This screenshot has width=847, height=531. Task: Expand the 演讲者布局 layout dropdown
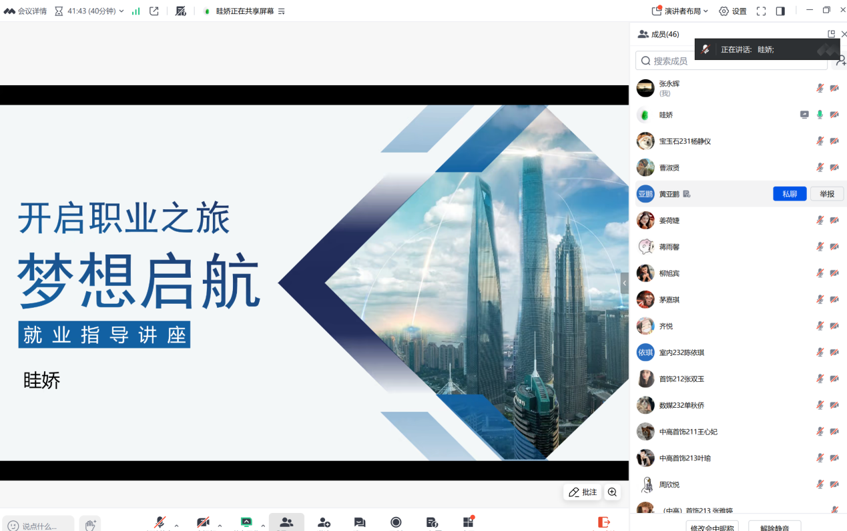pyautogui.click(x=680, y=11)
